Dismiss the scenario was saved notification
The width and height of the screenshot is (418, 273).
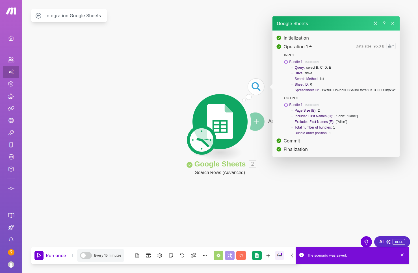coord(402,255)
